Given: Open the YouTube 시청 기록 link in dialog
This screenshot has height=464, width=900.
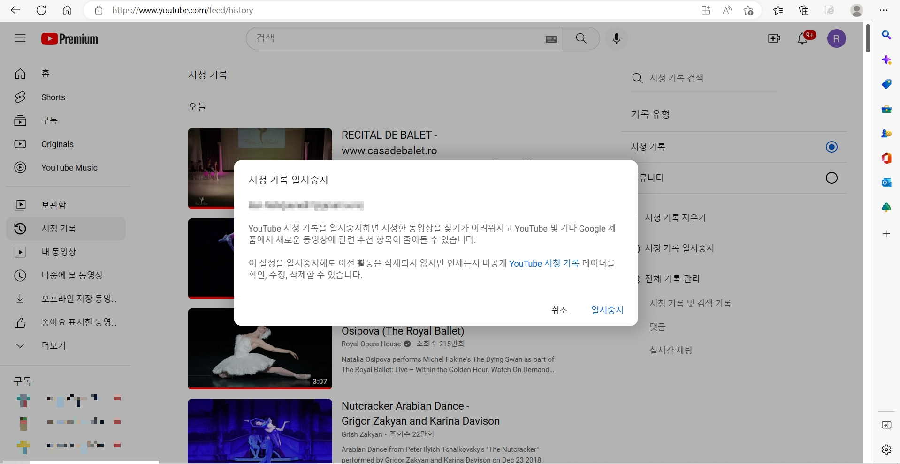Looking at the screenshot, I should click(x=543, y=263).
